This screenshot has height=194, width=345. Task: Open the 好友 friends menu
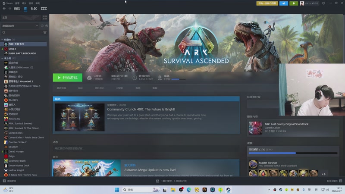(24, 3)
